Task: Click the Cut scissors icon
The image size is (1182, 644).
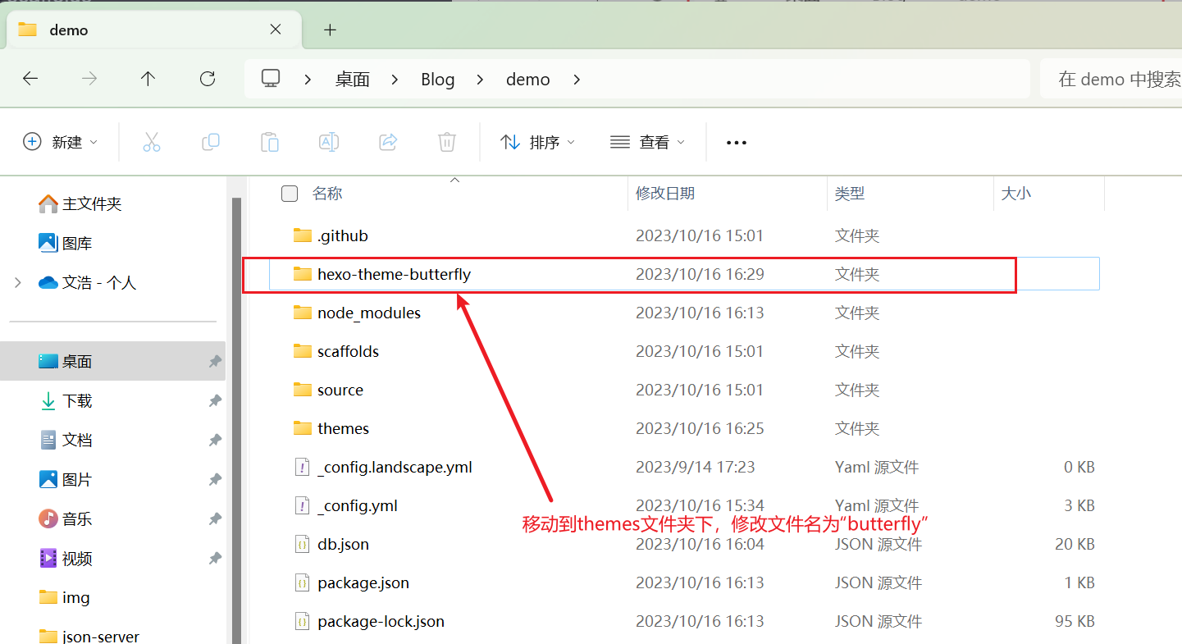Action: [152, 142]
